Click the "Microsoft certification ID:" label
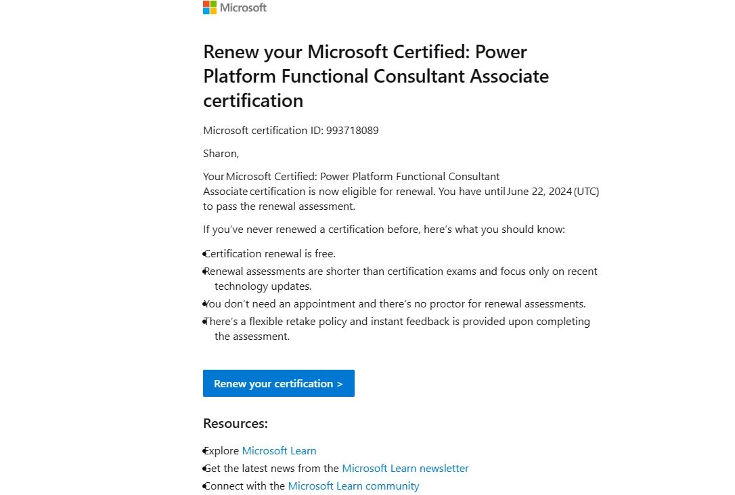Screen dimensions: 735x495 click(x=263, y=131)
